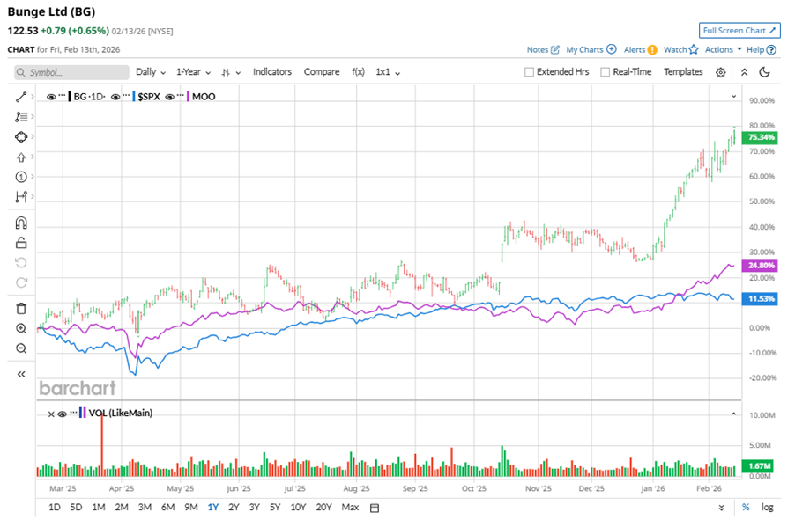795x527 pixels.
Task: Select the 1Y time range
Action: pos(213,508)
